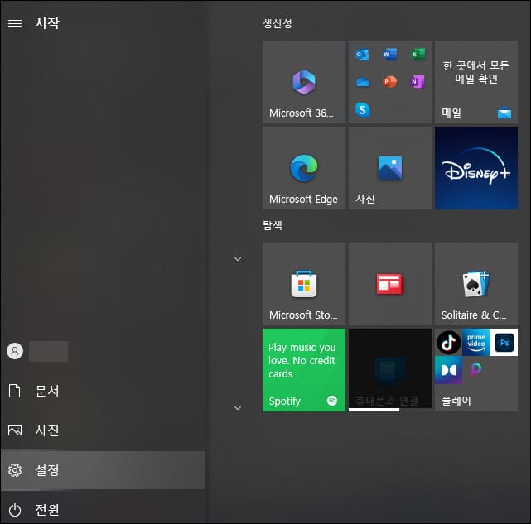Open the Microsoft 365 tile
Image resolution: width=531 pixels, height=524 pixels.
[304, 82]
